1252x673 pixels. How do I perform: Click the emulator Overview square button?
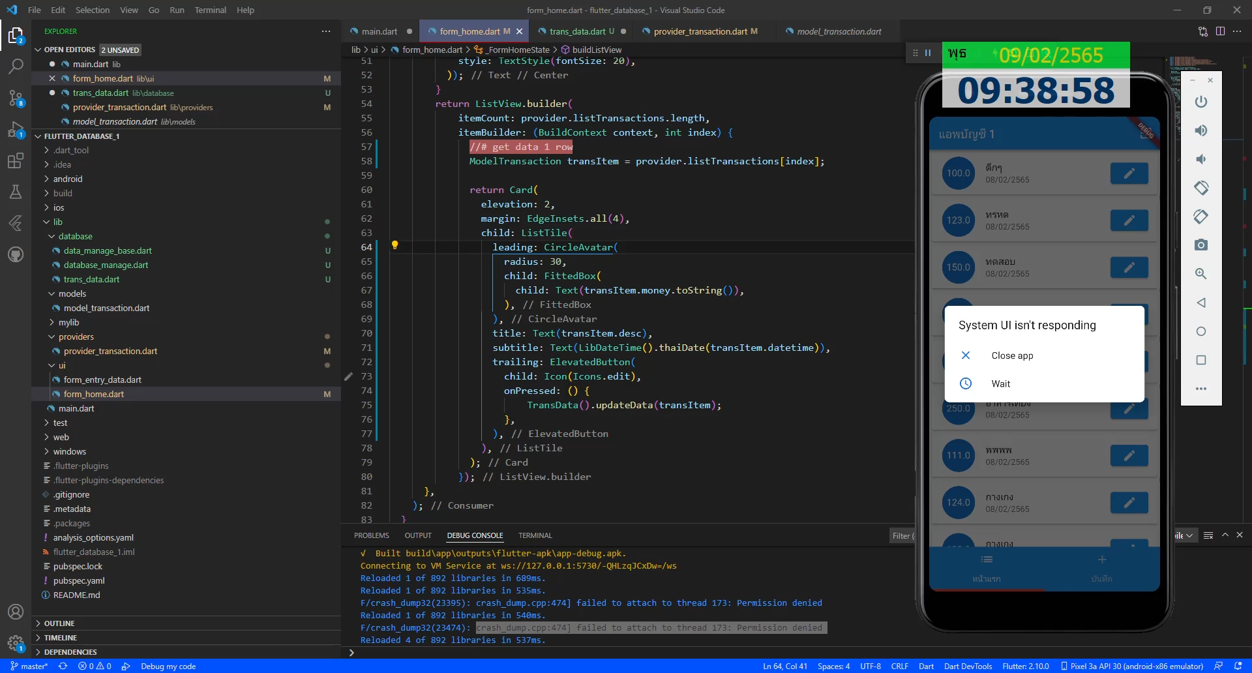[x=1200, y=360]
